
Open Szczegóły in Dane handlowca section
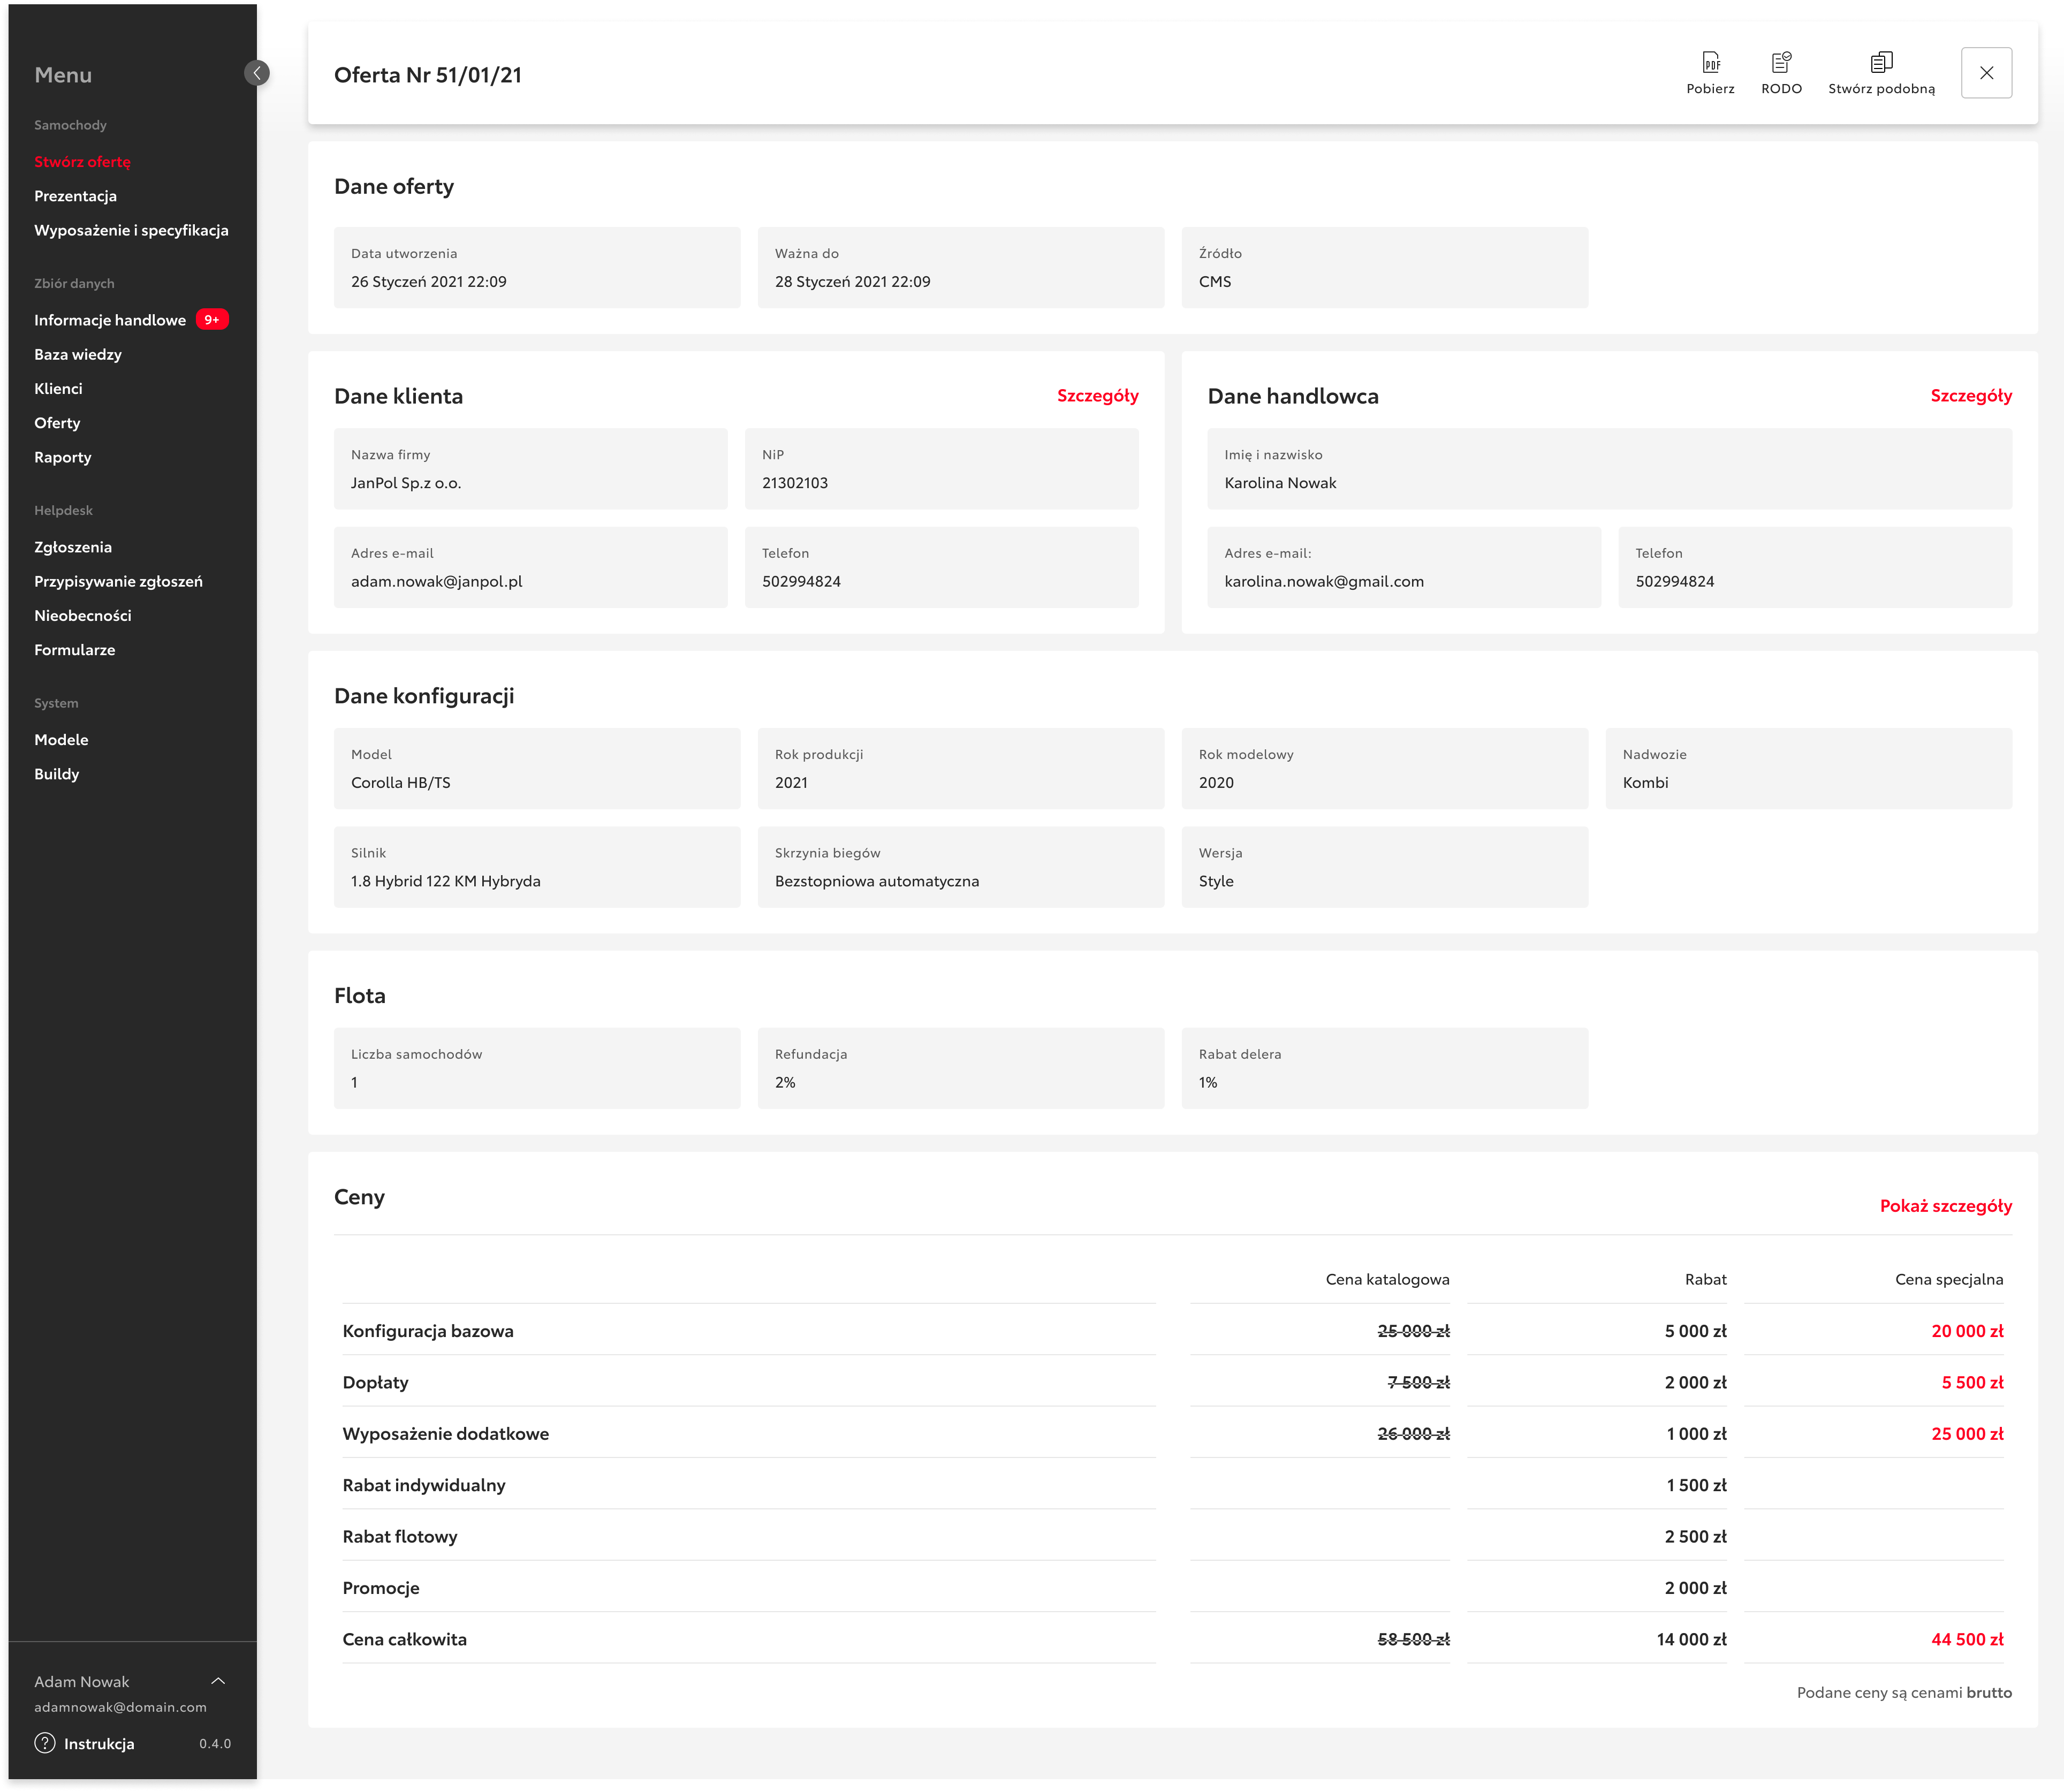(x=1970, y=396)
